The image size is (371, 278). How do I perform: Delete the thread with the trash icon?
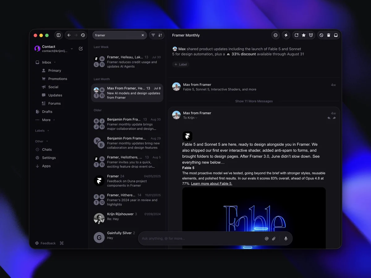pos(329,35)
